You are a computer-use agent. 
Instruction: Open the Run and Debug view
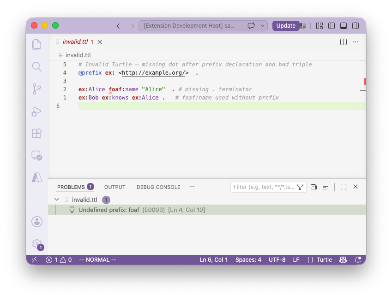[36, 111]
